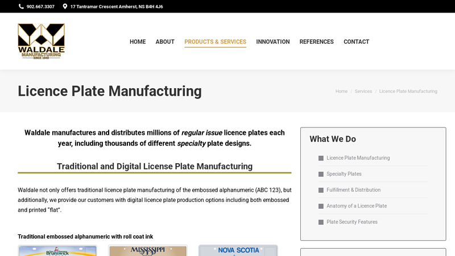
Task: Click phone number 902.667.3307
Action: pyautogui.click(x=40, y=7)
